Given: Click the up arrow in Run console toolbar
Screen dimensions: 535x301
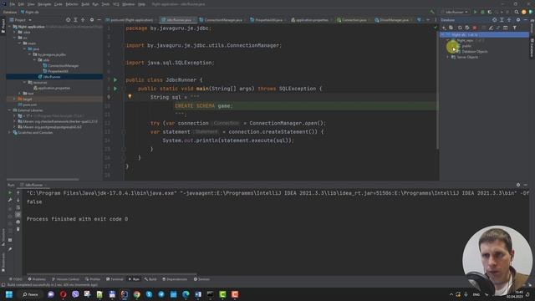Looking at the screenshot, I should click(18, 193).
